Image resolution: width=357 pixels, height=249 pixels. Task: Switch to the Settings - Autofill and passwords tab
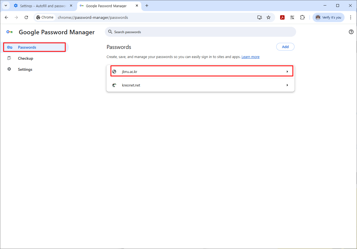[x=43, y=6]
